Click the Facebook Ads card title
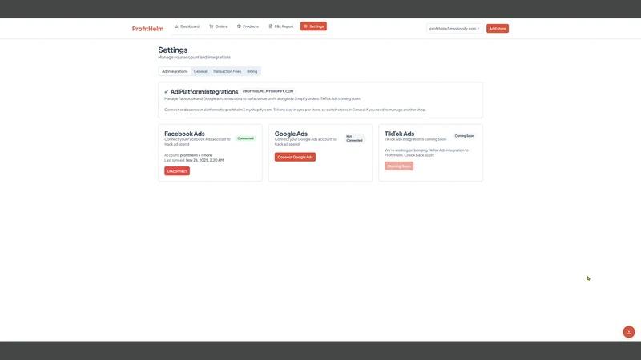The width and height of the screenshot is (641, 360). [x=184, y=134]
